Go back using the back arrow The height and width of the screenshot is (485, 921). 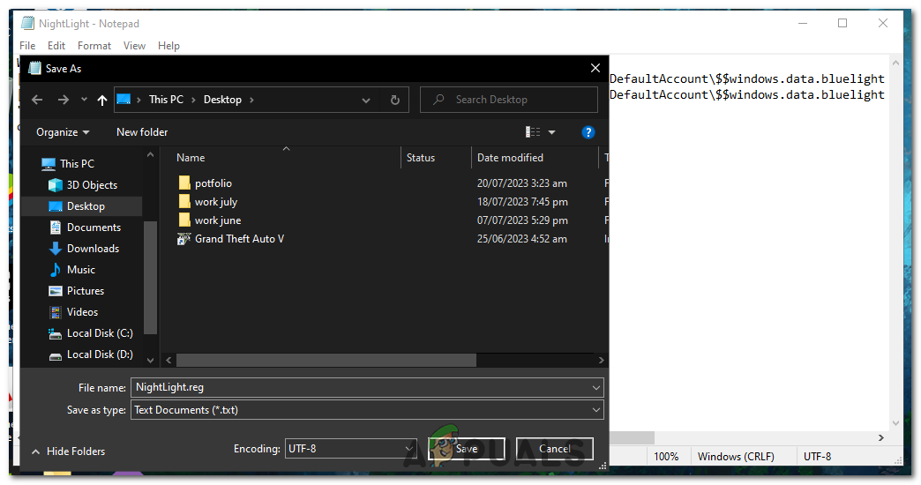37,100
